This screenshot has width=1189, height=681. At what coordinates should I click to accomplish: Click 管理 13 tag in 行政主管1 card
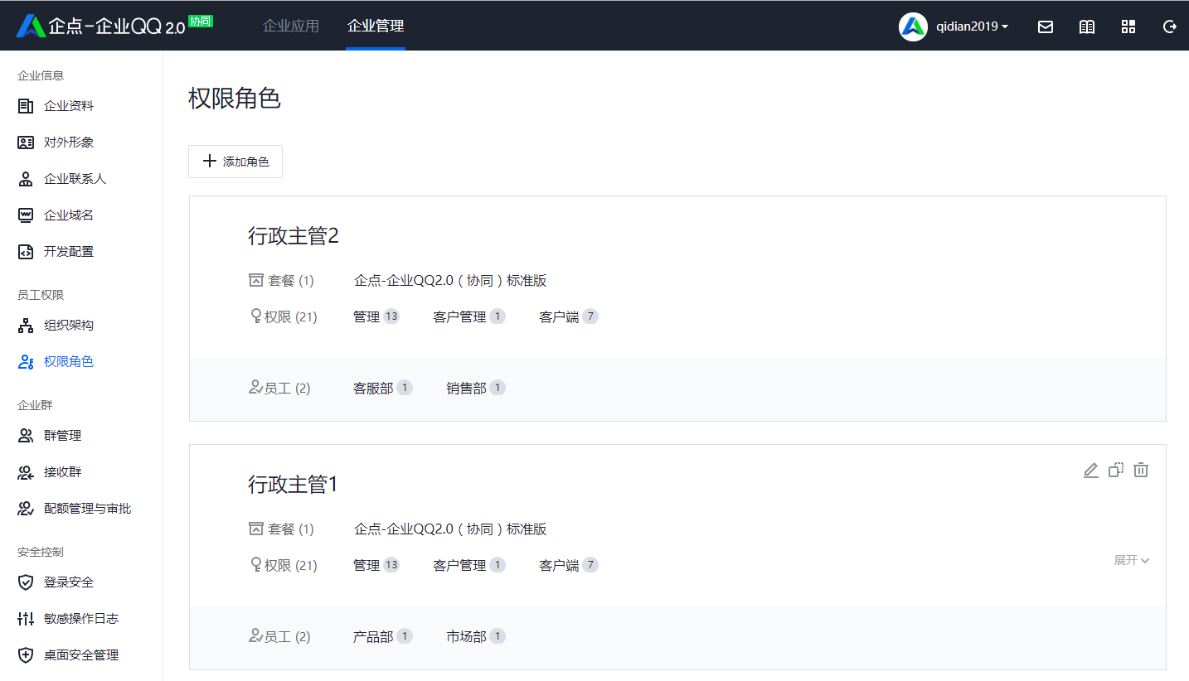tap(376, 565)
